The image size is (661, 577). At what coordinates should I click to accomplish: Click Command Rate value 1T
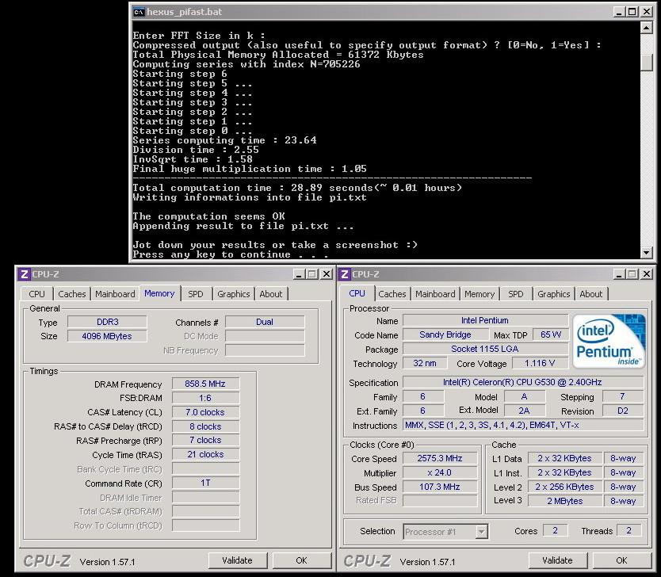point(206,483)
